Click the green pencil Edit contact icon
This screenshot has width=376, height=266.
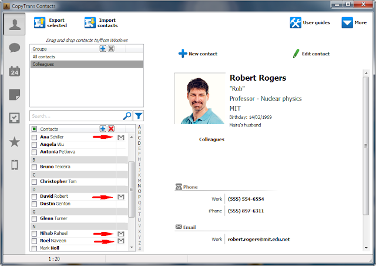click(296, 54)
